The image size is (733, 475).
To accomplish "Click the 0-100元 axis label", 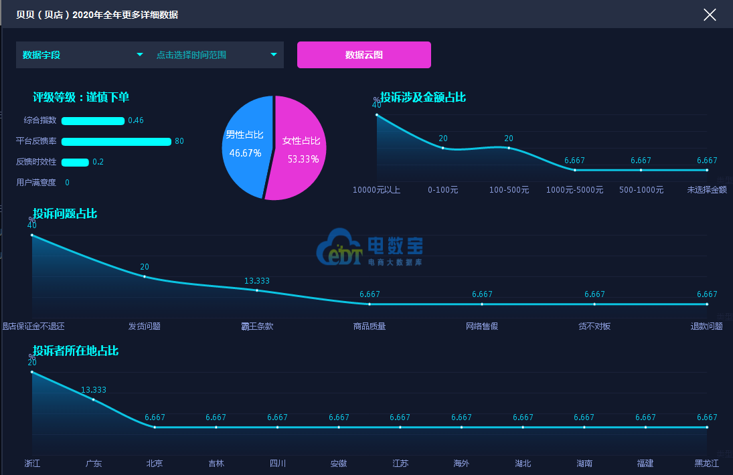I will [x=442, y=189].
